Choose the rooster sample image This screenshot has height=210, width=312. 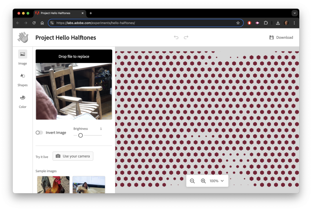pyautogui.click(x=53, y=184)
